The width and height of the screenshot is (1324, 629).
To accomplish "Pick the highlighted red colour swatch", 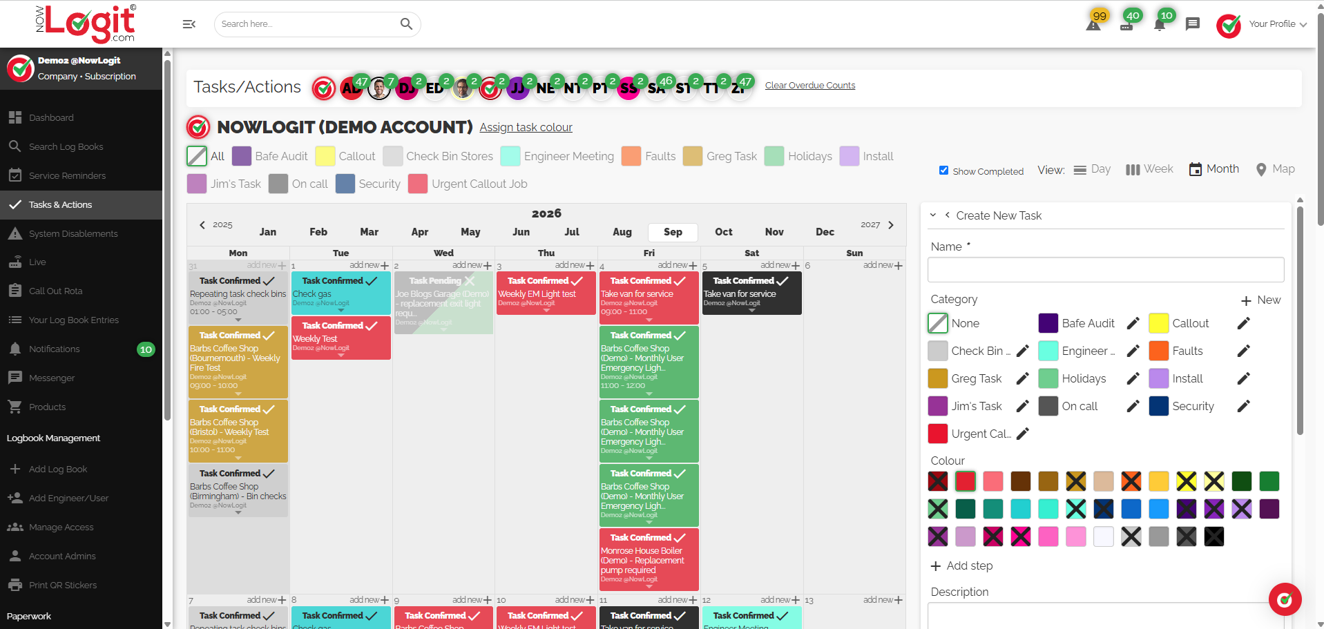I will tap(966, 481).
